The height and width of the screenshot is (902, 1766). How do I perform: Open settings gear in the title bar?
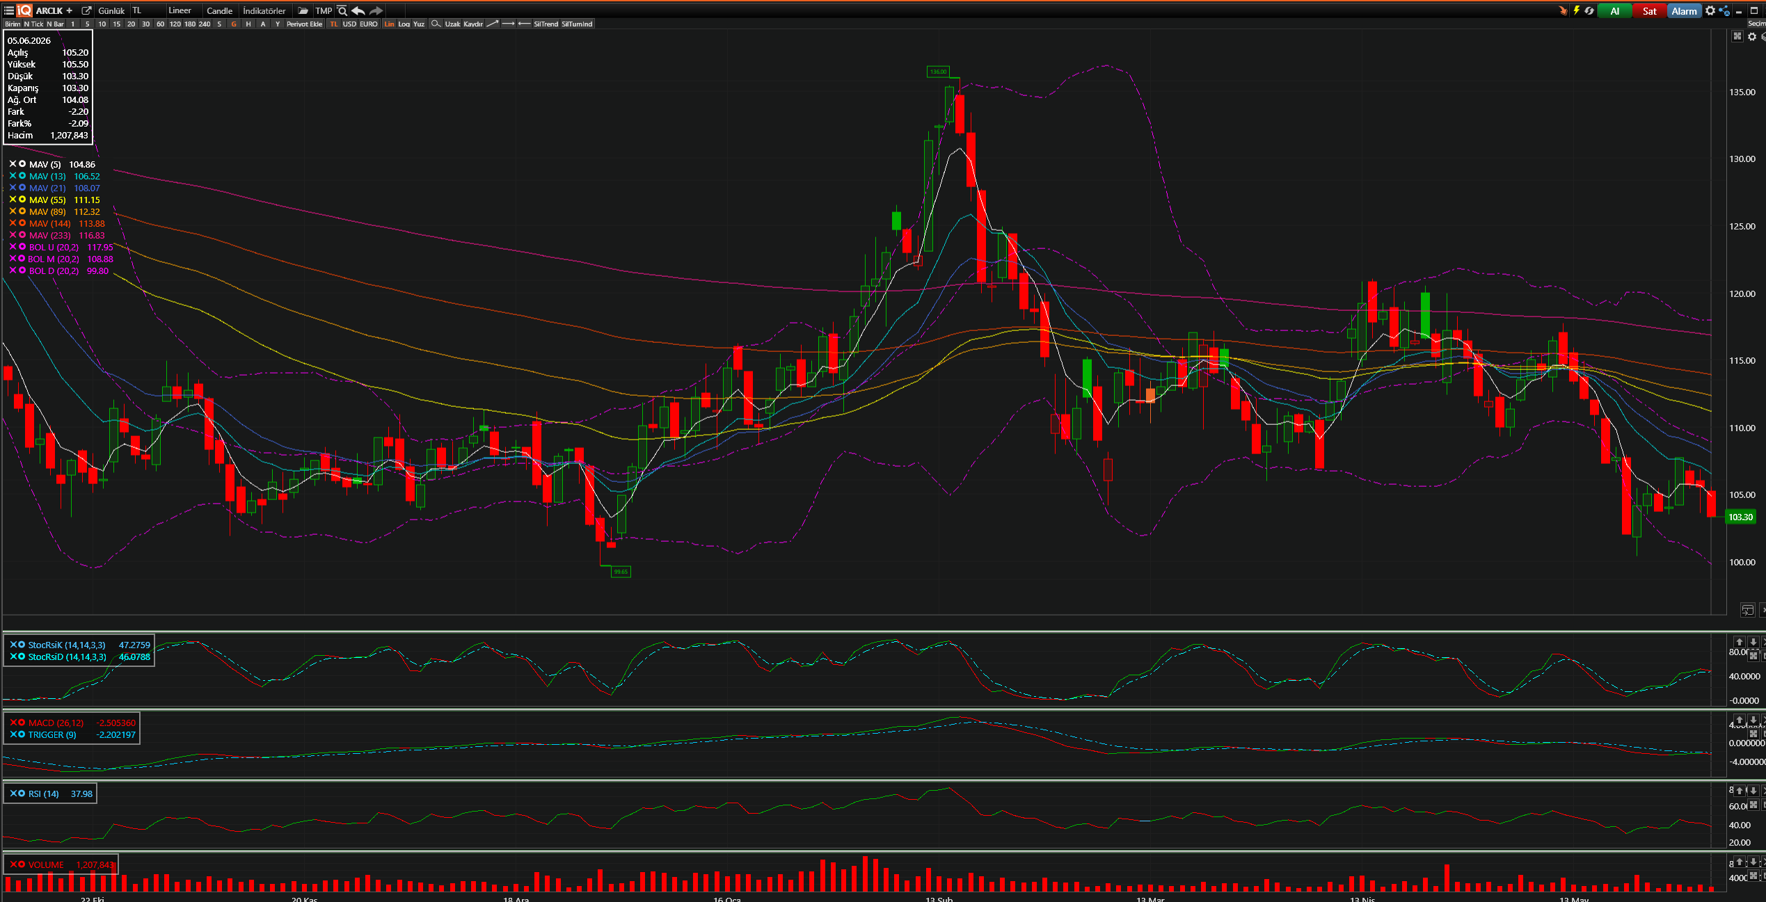(1710, 10)
